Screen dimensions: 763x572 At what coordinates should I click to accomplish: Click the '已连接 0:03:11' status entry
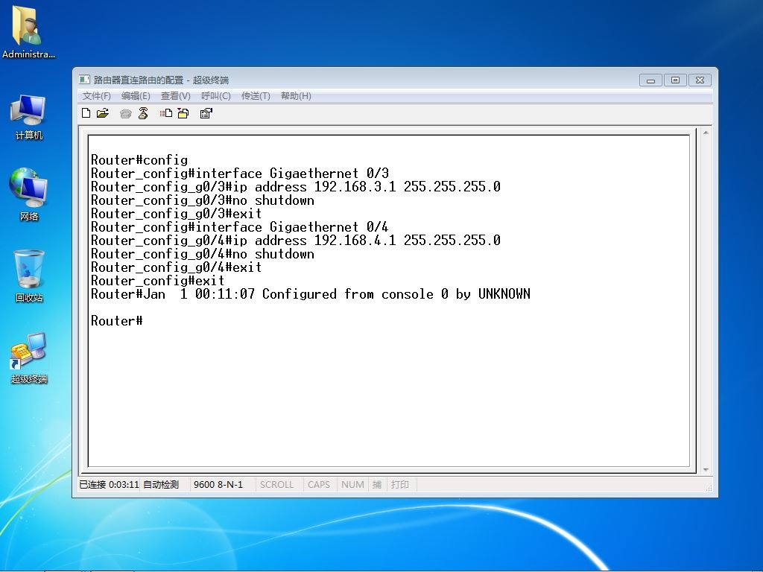tap(109, 484)
